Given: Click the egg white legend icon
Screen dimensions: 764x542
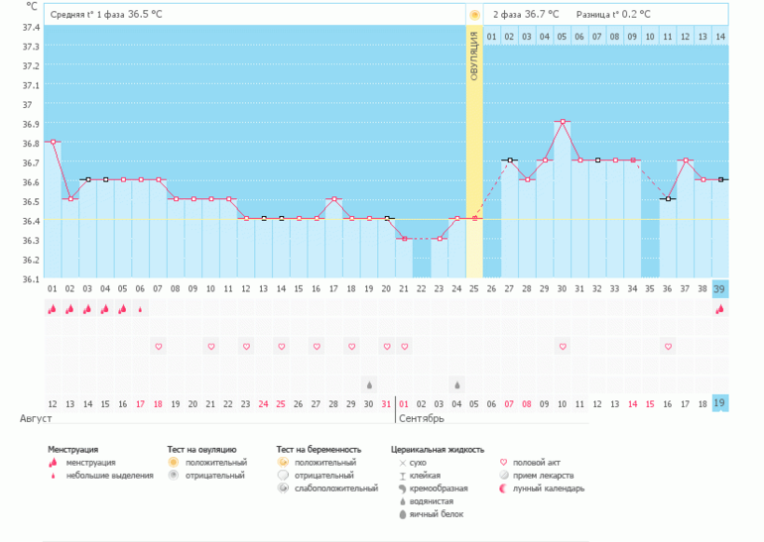Looking at the screenshot, I should pos(402,513).
